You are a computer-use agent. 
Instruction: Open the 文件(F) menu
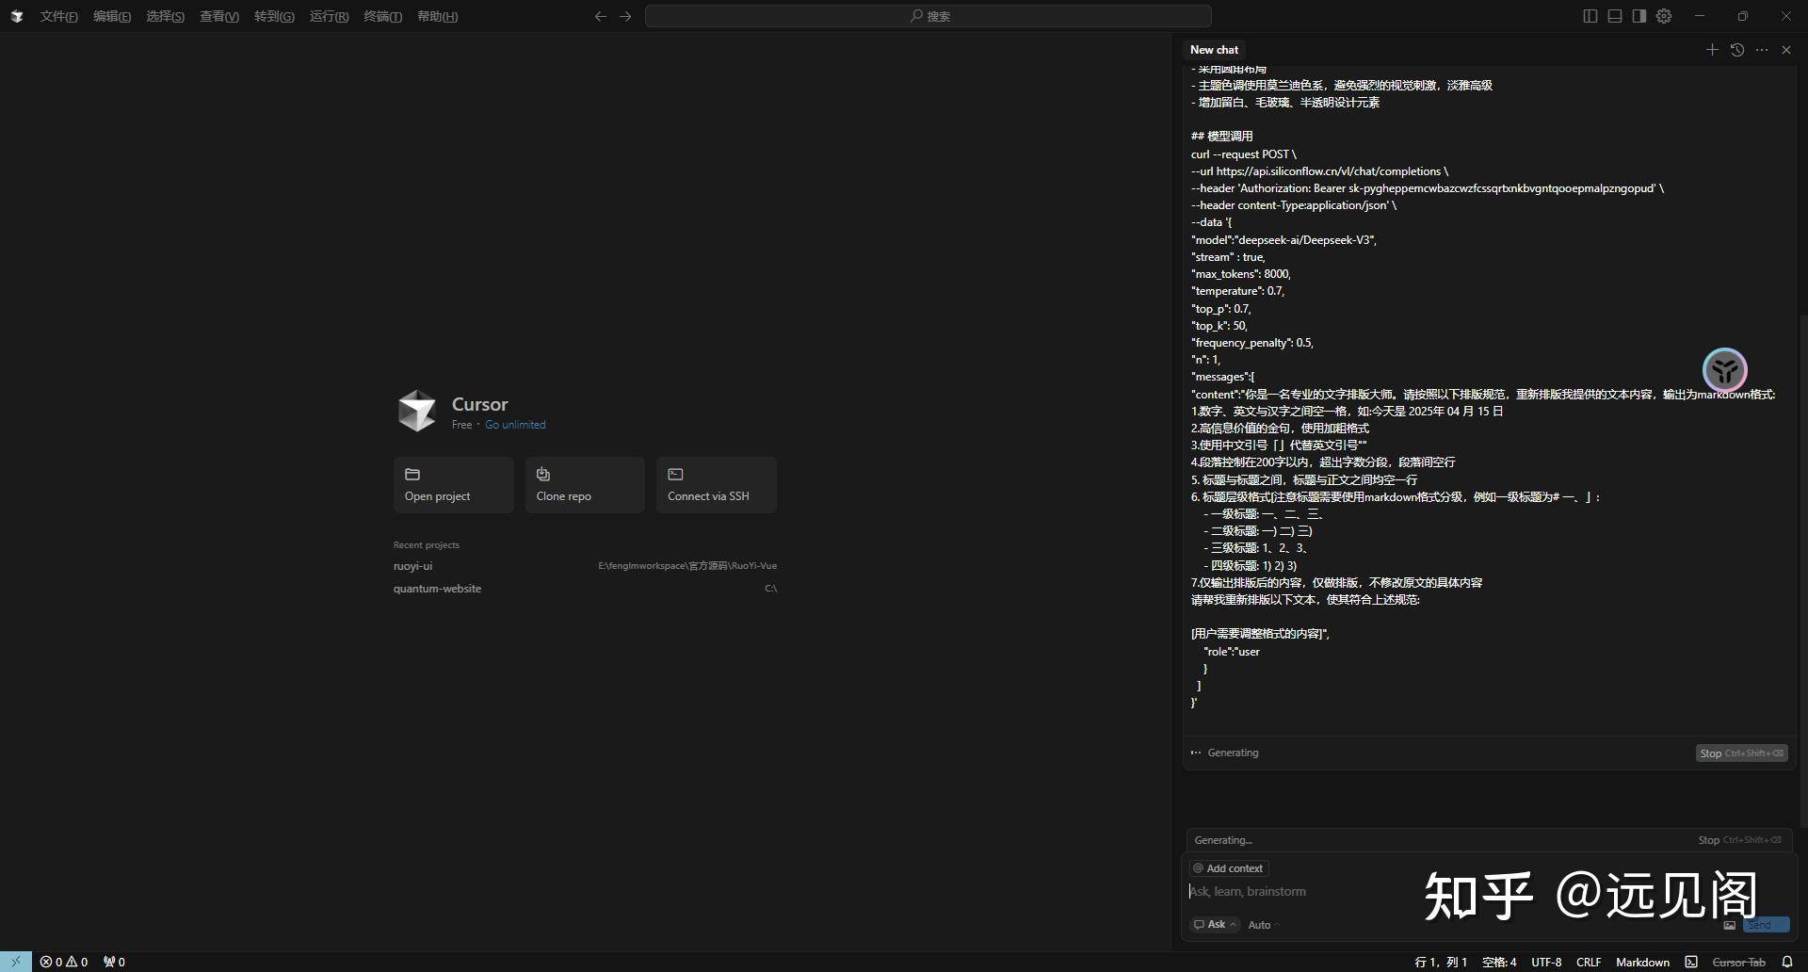58,16
